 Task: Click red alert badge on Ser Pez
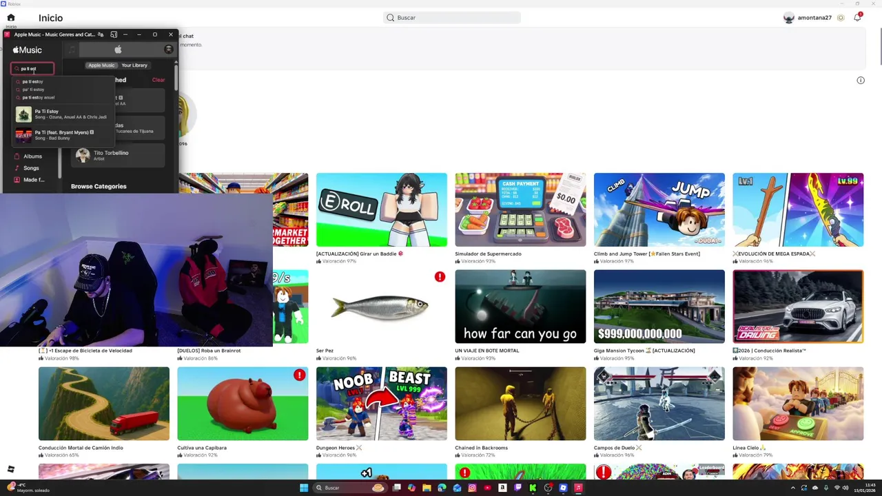(440, 277)
